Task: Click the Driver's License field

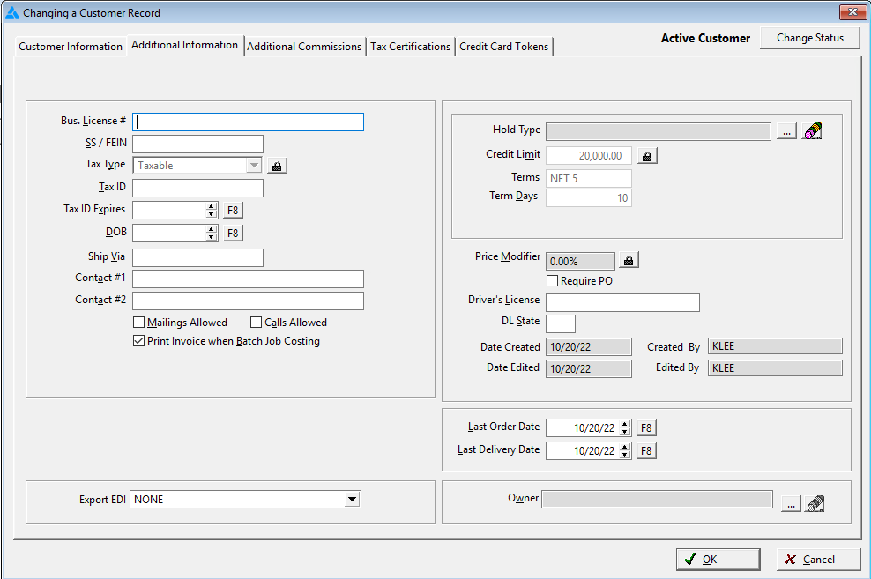Action: (x=622, y=302)
